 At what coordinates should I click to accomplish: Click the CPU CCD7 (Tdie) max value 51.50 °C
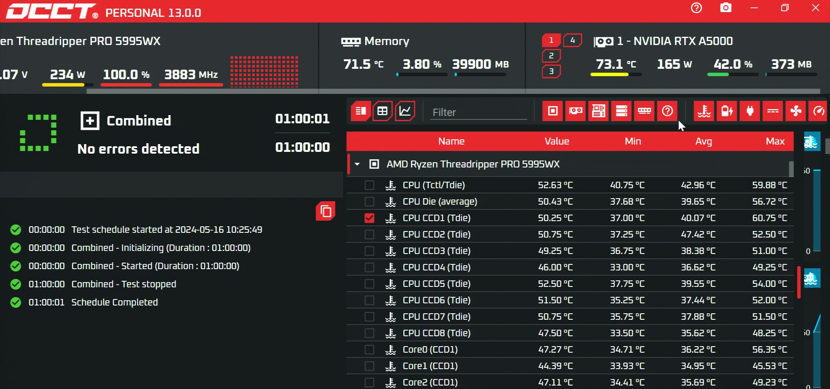tap(769, 317)
